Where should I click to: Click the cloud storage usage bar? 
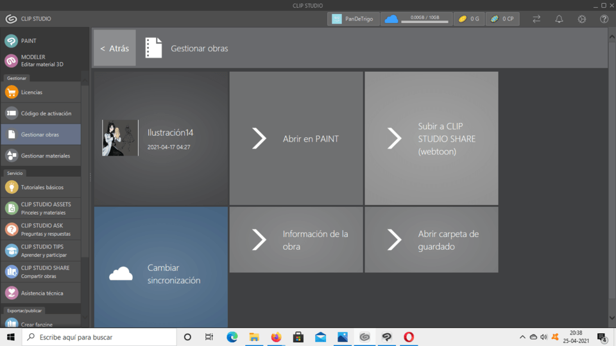(x=416, y=19)
